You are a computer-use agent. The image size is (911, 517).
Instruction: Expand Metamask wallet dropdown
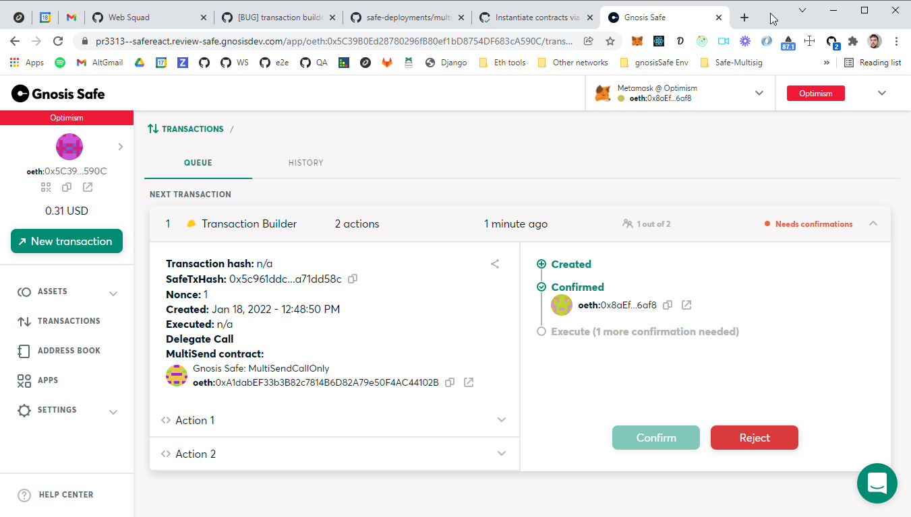click(x=759, y=93)
